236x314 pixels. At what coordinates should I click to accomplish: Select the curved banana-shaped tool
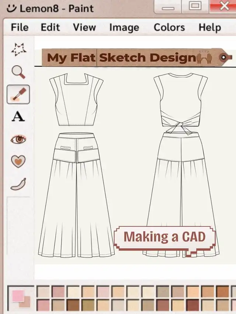tap(18, 184)
